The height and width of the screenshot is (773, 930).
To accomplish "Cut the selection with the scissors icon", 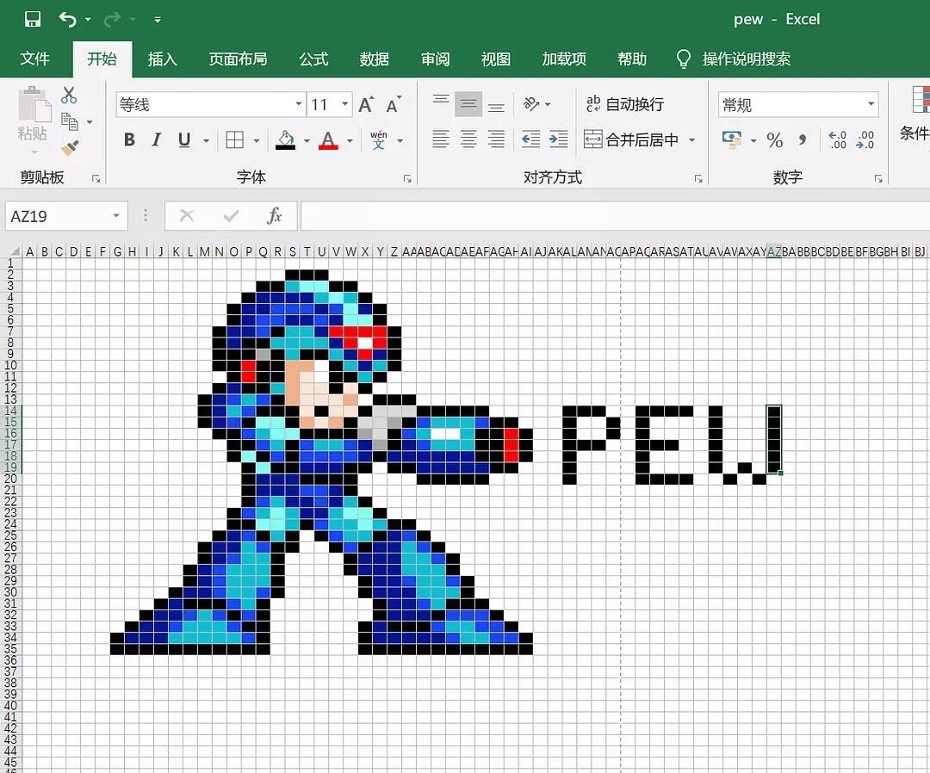I will (69, 95).
